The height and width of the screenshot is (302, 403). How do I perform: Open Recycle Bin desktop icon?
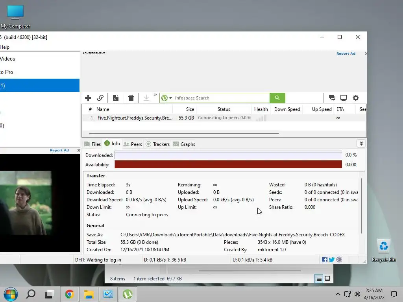(x=383, y=250)
